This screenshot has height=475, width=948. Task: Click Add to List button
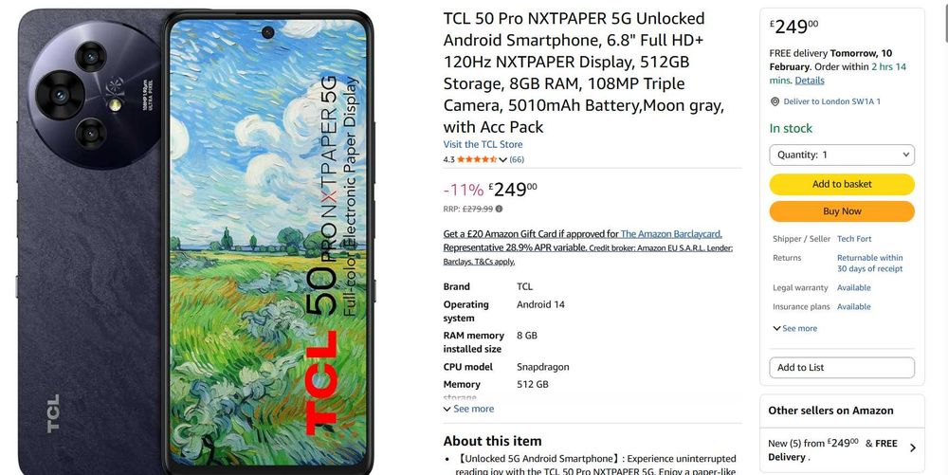[842, 368]
